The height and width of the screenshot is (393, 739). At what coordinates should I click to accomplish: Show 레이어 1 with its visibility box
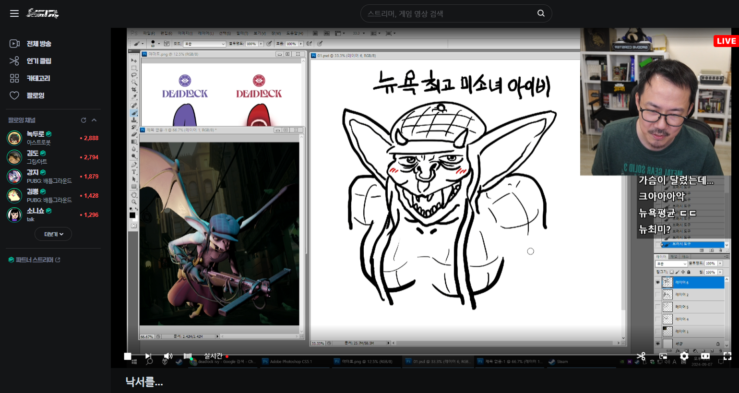click(658, 331)
